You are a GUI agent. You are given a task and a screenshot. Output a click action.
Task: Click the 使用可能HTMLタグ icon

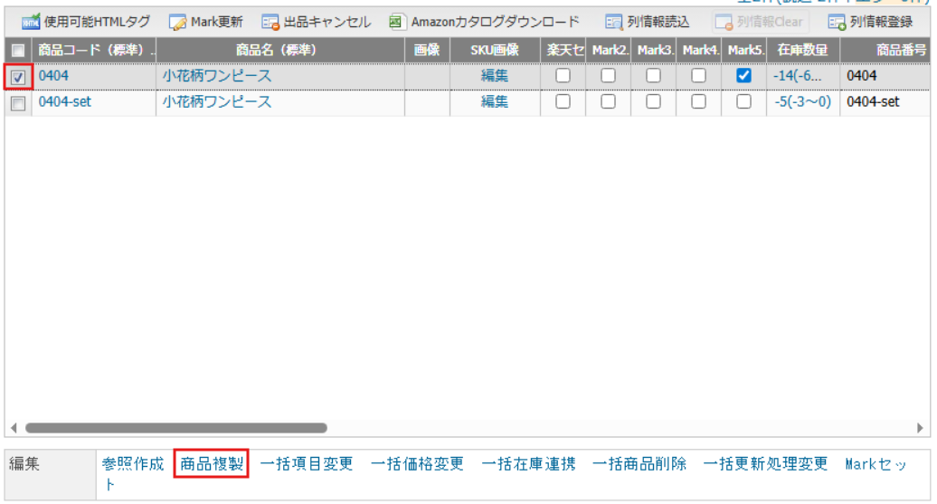pos(31,23)
